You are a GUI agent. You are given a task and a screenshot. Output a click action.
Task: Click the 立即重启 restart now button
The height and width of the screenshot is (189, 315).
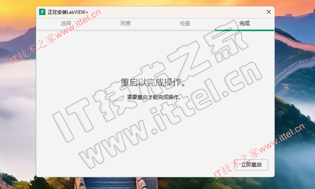251,165
